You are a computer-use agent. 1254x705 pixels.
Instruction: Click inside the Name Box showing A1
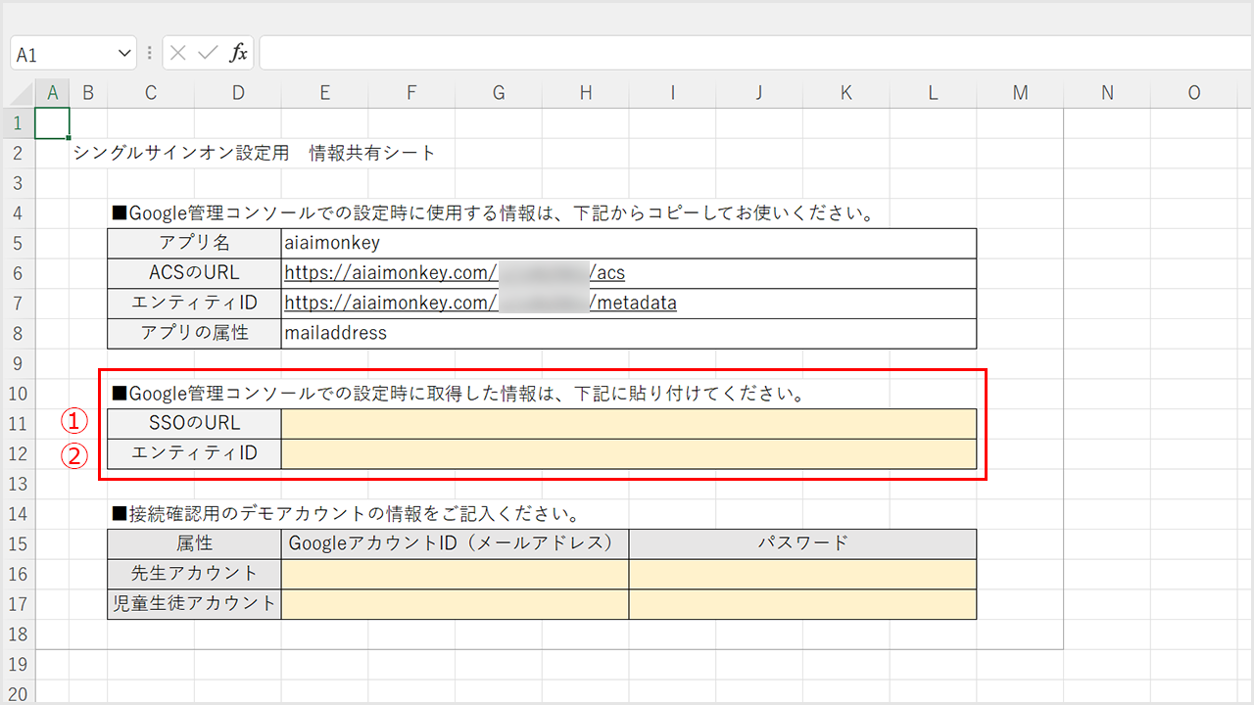pyautogui.click(x=59, y=54)
